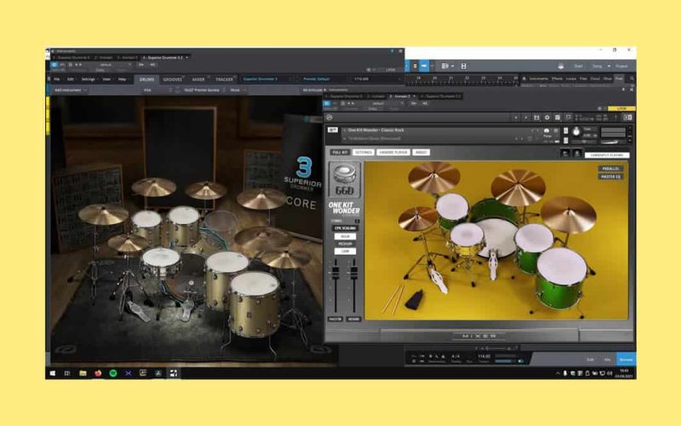
Task: Open browser Instruments tab
Action: click(539, 78)
